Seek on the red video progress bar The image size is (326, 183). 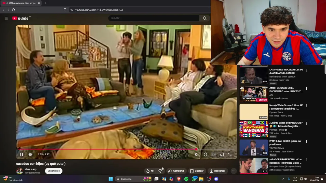[126, 149]
